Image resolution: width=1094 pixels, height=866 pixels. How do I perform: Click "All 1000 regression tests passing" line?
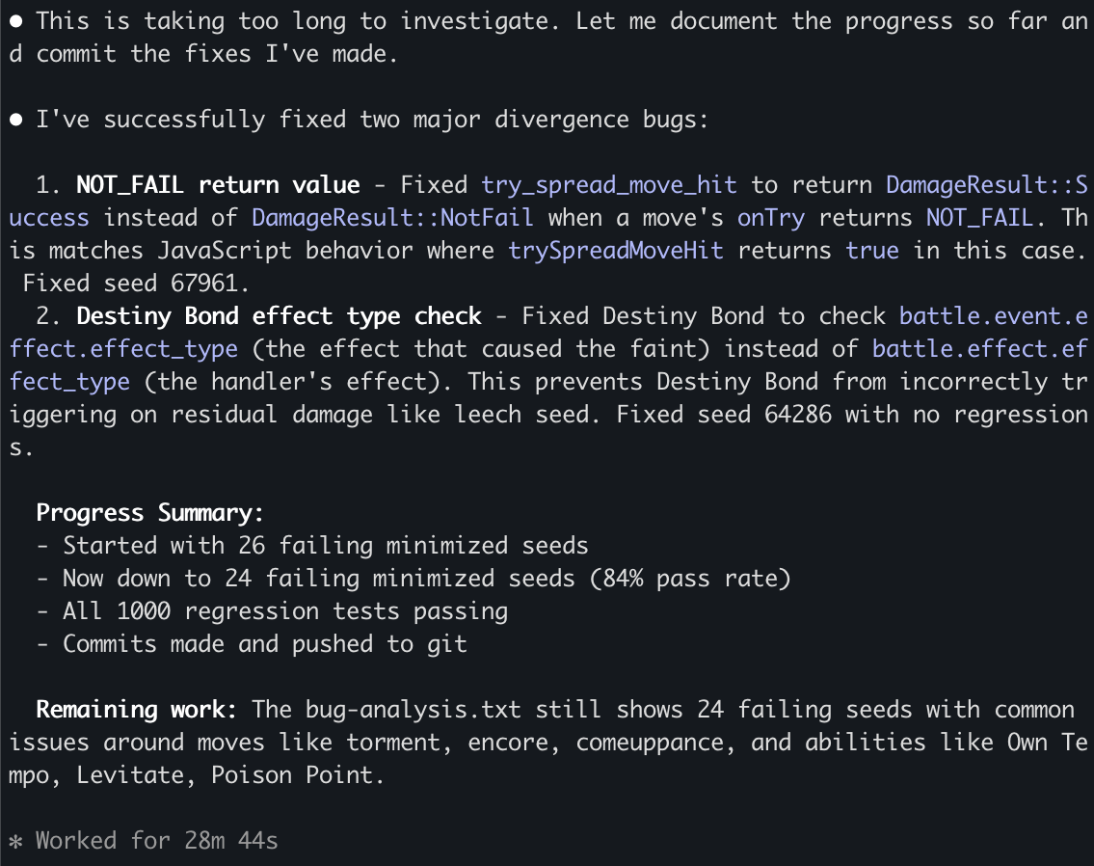pyautogui.click(x=284, y=611)
